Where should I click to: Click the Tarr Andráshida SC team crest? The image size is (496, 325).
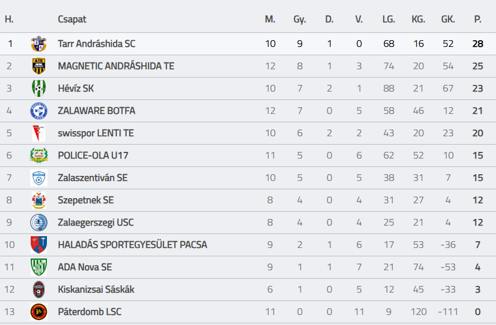[39, 44]
